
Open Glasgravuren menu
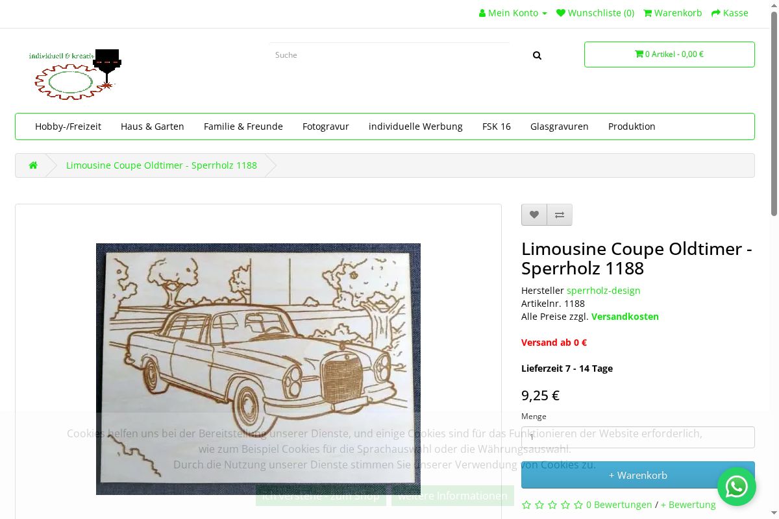[x=560, y=127]
